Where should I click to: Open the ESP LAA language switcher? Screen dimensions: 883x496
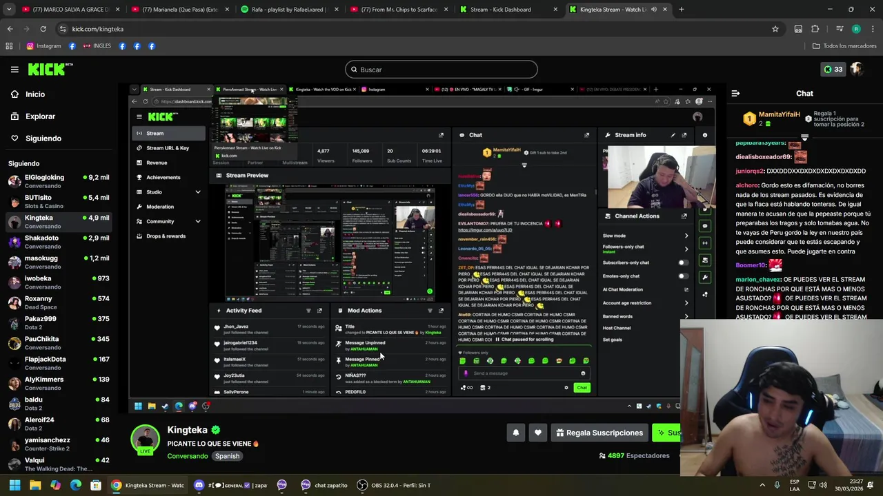[795, 485]
